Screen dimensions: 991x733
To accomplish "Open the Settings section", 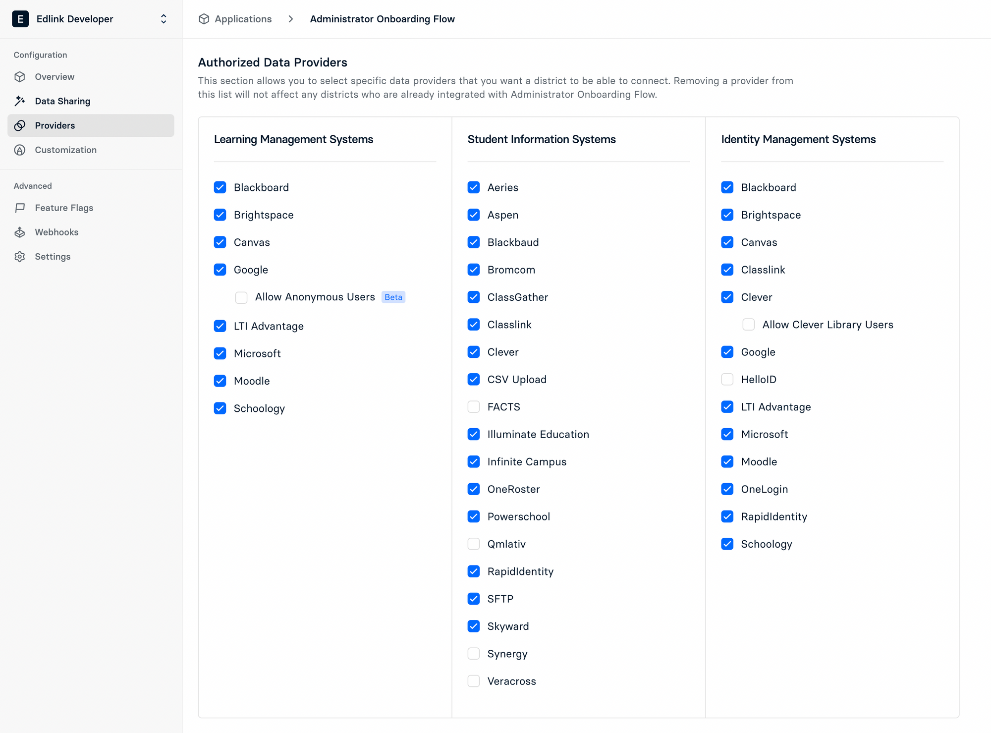I will tap(91, 256).
